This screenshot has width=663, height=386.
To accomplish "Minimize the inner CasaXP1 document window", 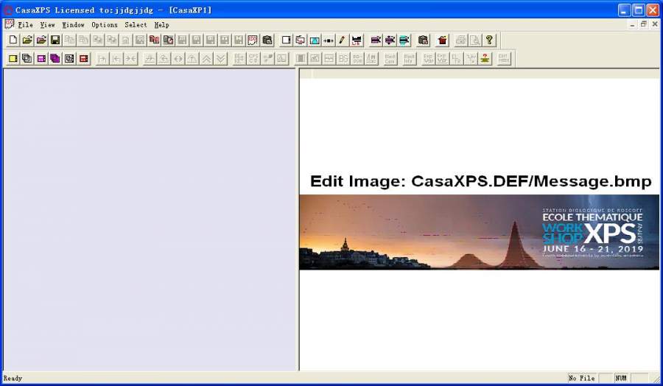I will [632, 24].
